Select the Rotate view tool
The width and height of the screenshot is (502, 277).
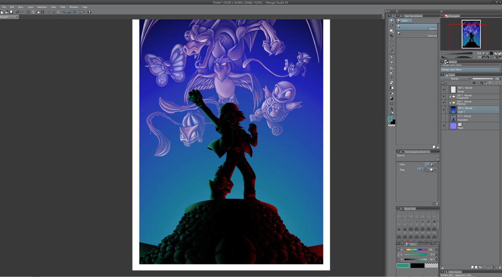click(391, 26)
